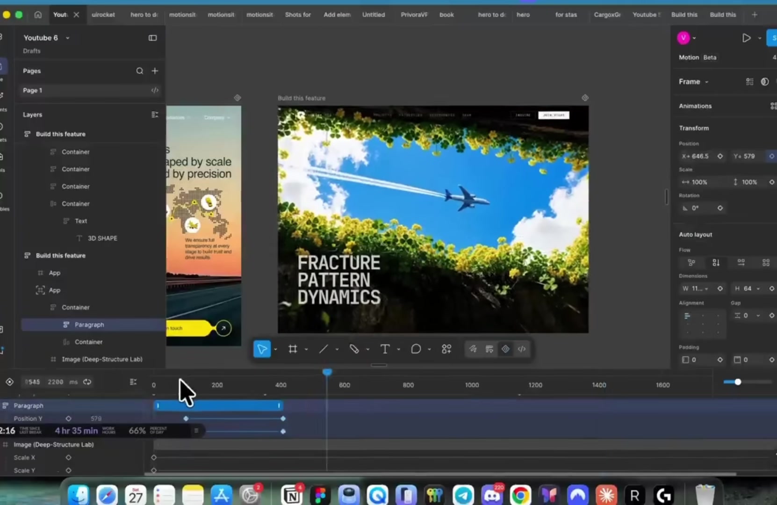This screenshot has width=777, height=505.
Task: Select the Comment bubble tool
Action: tap(416, 349)
